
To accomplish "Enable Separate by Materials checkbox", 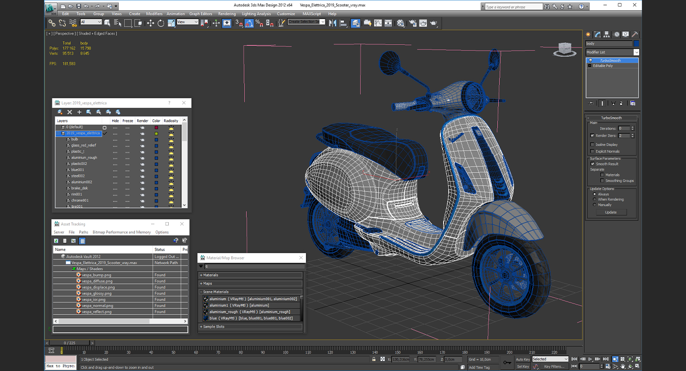I will 602,175.
